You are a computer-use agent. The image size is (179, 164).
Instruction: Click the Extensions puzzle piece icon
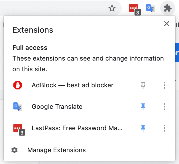tap(168, 8)
